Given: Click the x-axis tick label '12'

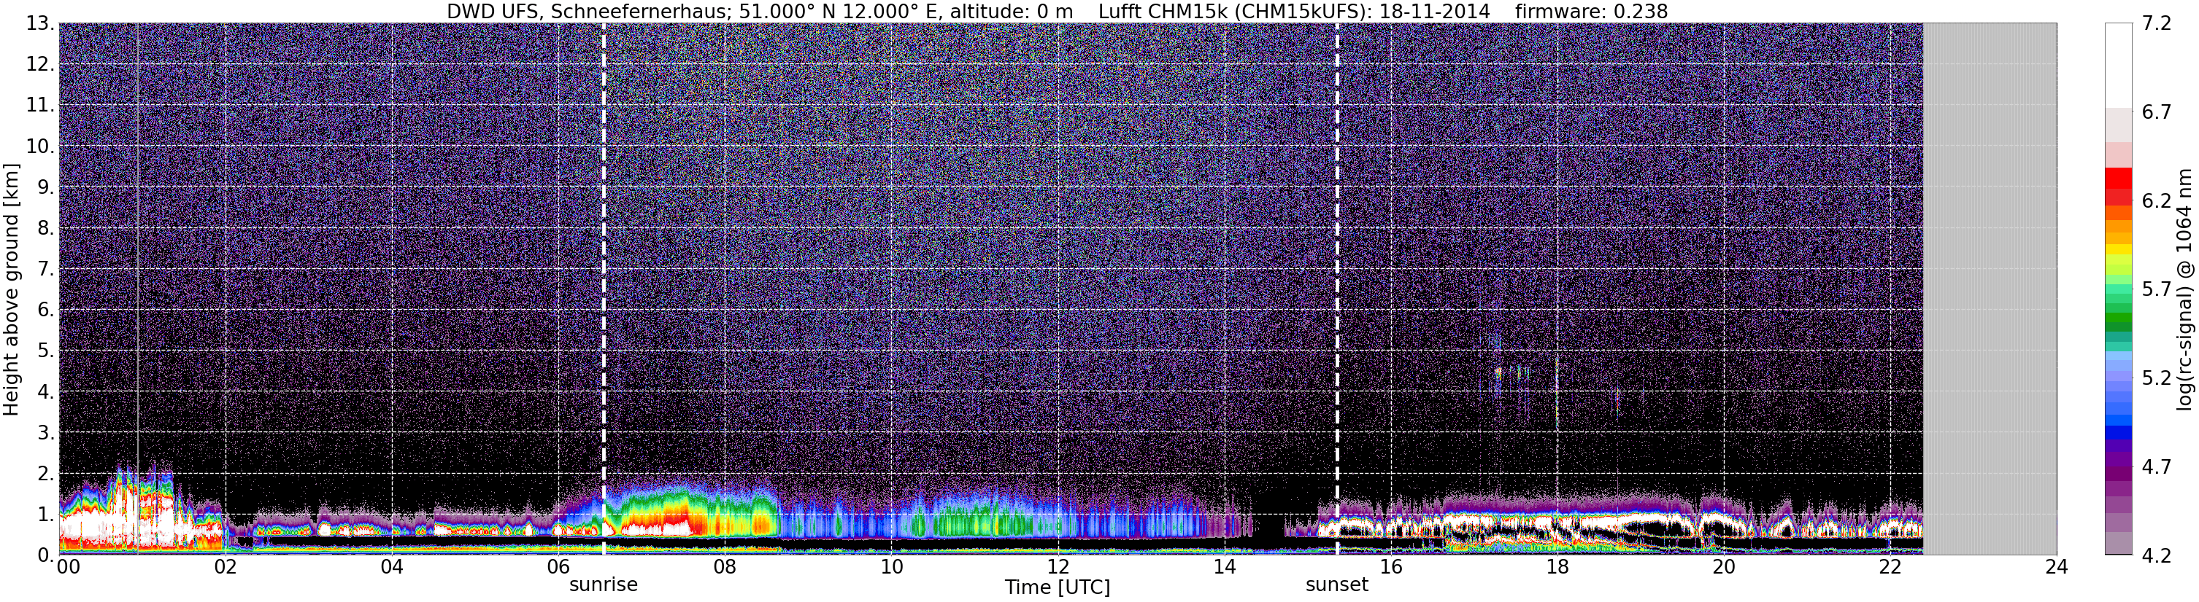Looking at the screenshot, I should [x=1058, y=567].
